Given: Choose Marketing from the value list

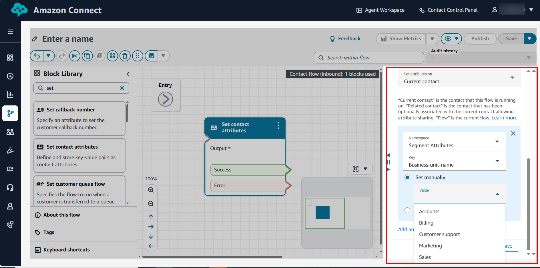Looking at the screenshot, I should pyautogui.click(x=430, y=246).
